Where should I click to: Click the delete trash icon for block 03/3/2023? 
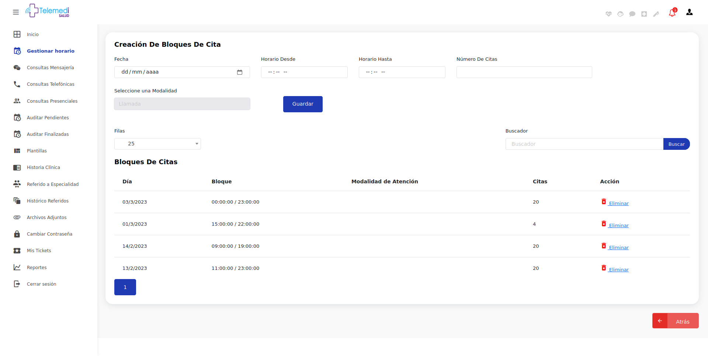tap(604, 202)
